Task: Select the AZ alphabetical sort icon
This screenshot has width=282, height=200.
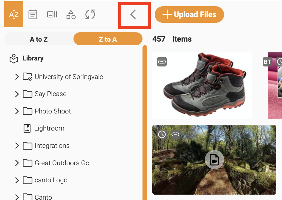Action: point(14,14)
